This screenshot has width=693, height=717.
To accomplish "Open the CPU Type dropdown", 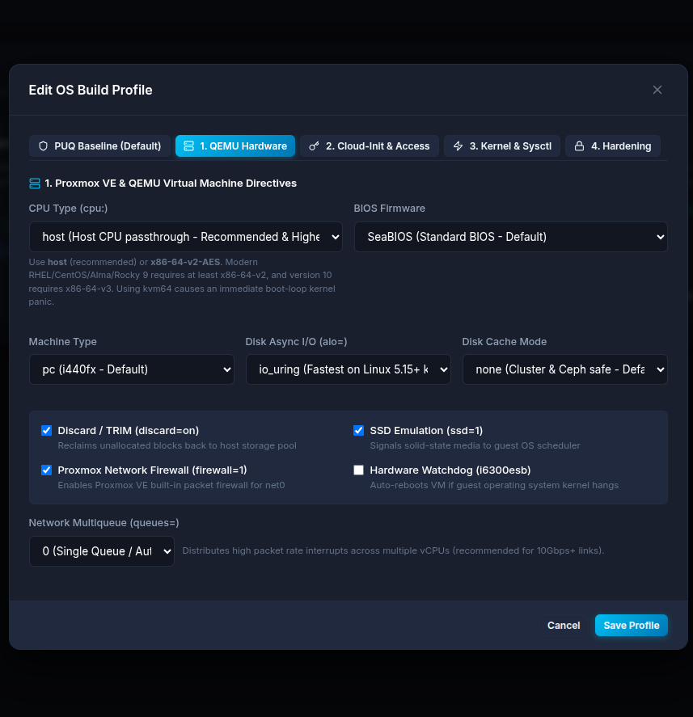I will point(186,237).
